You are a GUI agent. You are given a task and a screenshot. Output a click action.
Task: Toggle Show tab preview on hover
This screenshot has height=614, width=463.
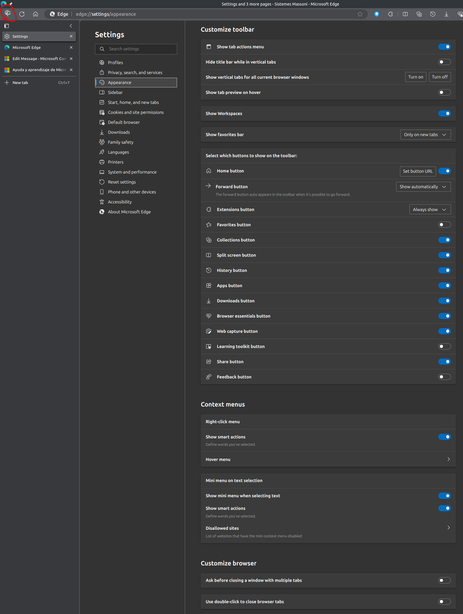point(444,92)
